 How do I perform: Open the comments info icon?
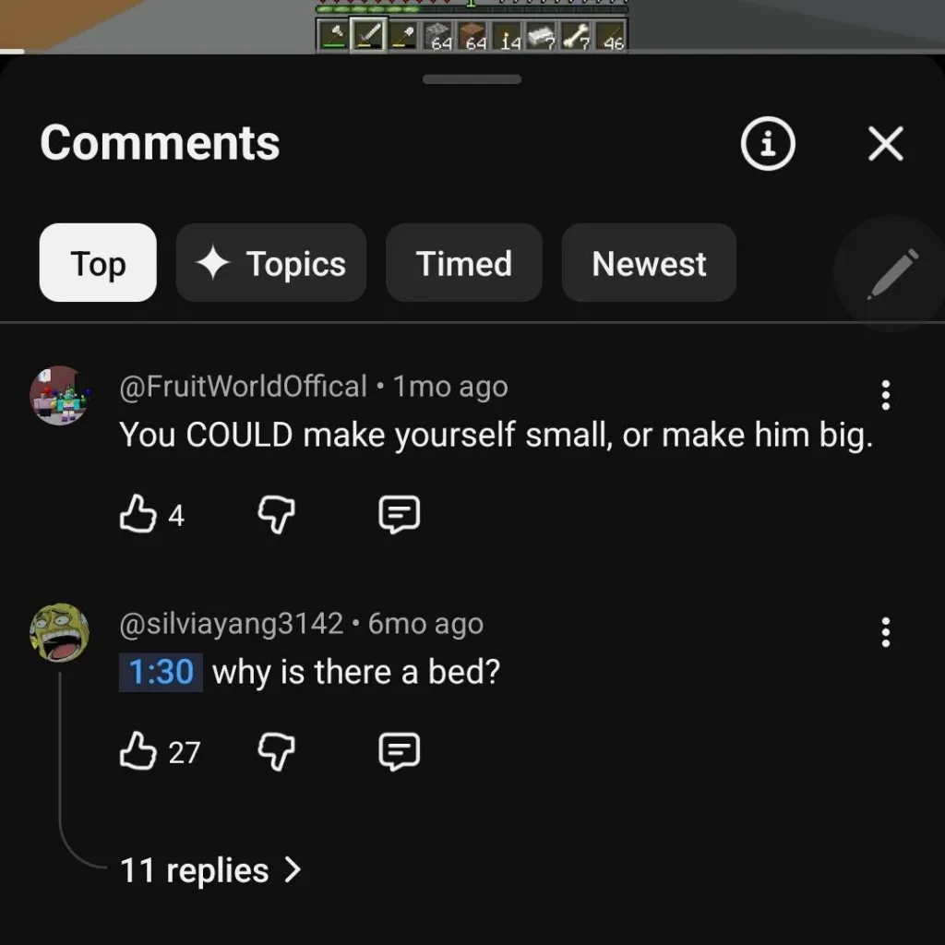click(x=767, y=144)
